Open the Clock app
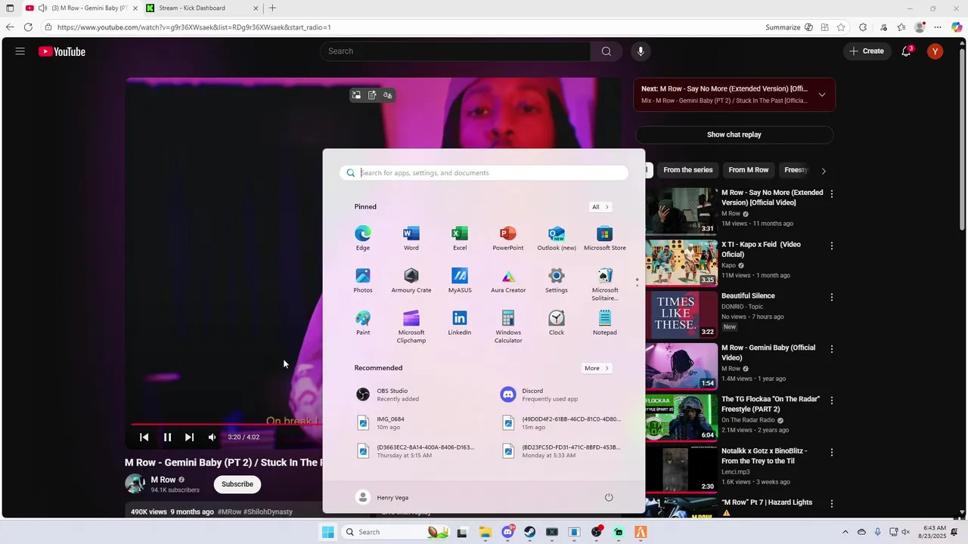 [x=557, y=322]
